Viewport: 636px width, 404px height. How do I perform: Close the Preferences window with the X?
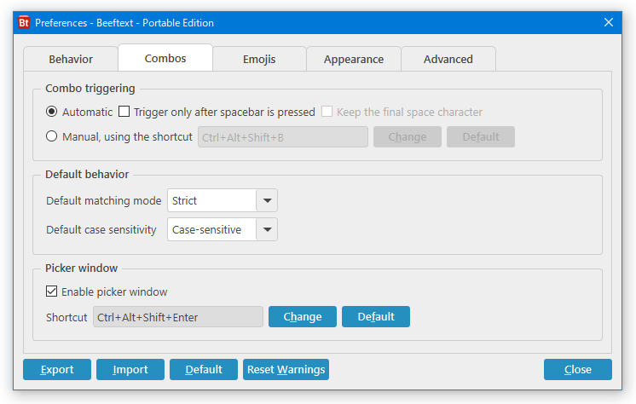pyautogui.click(x=609, y=22)
